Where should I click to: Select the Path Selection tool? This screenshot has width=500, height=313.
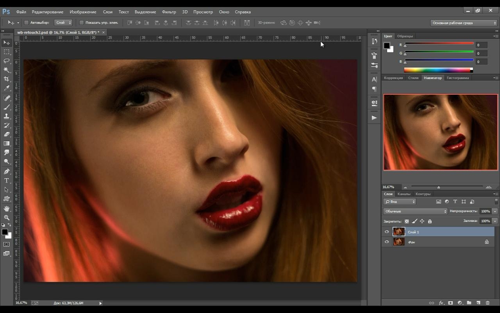(x=7, y=189)
